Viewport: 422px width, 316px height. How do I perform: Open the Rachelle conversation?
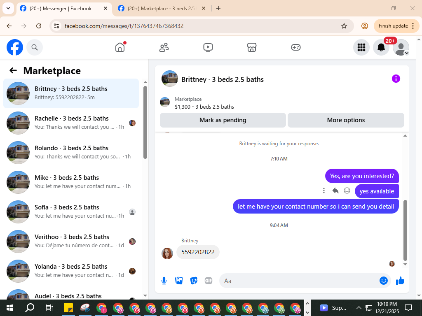71,123
